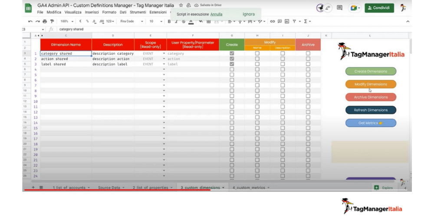This screenshot has height=217, width=434.
Task: Click the insert link icon
Action: click(x=273, y=21)
